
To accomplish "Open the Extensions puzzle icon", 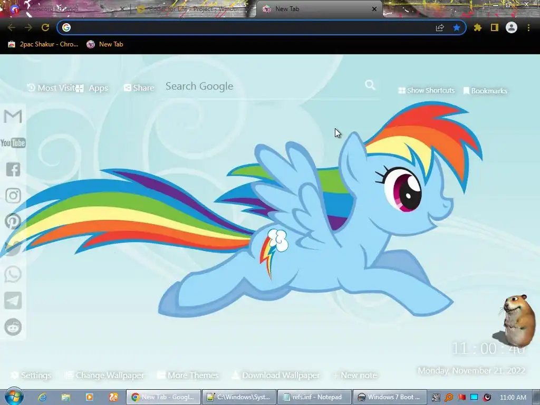I will pyautogui.click(x=477, y=27).
